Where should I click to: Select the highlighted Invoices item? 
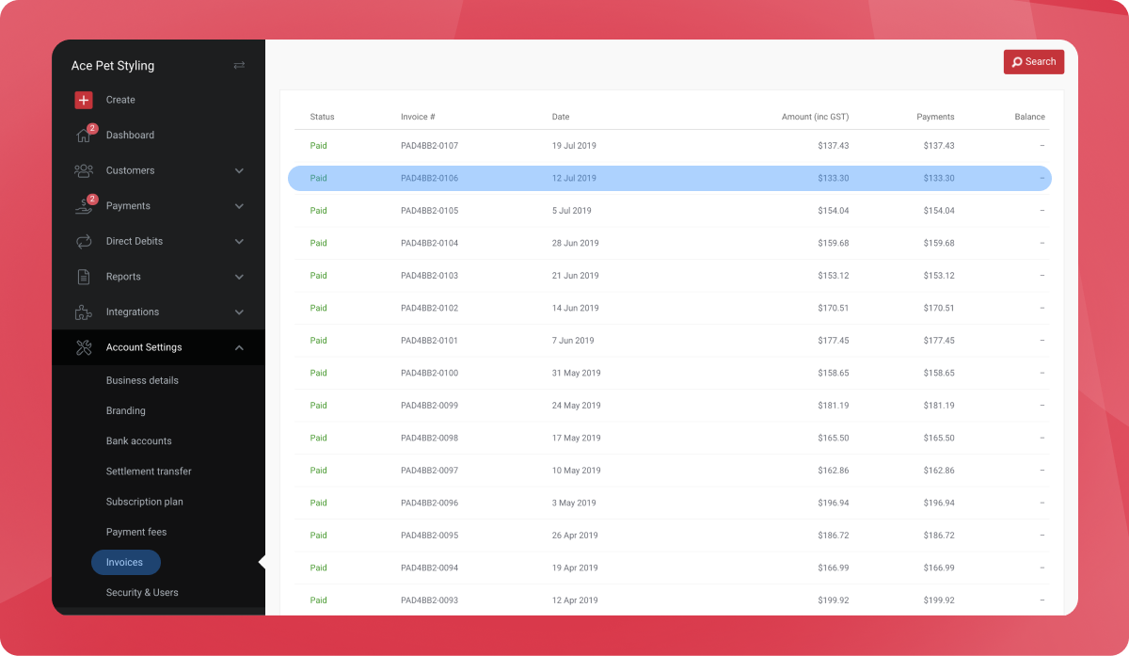click(126, 562)
